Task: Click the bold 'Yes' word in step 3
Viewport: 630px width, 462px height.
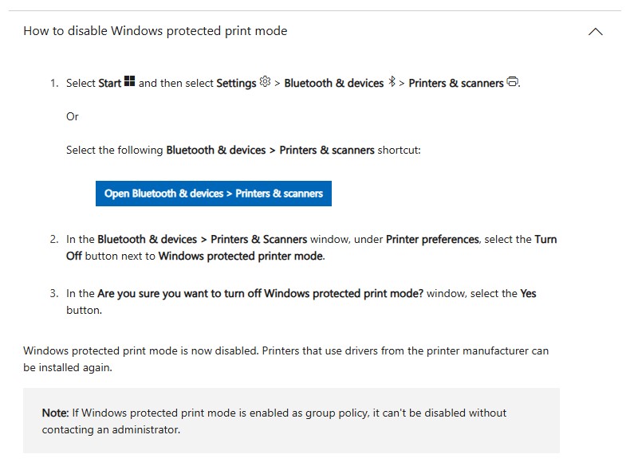Action: coord(528,293)
